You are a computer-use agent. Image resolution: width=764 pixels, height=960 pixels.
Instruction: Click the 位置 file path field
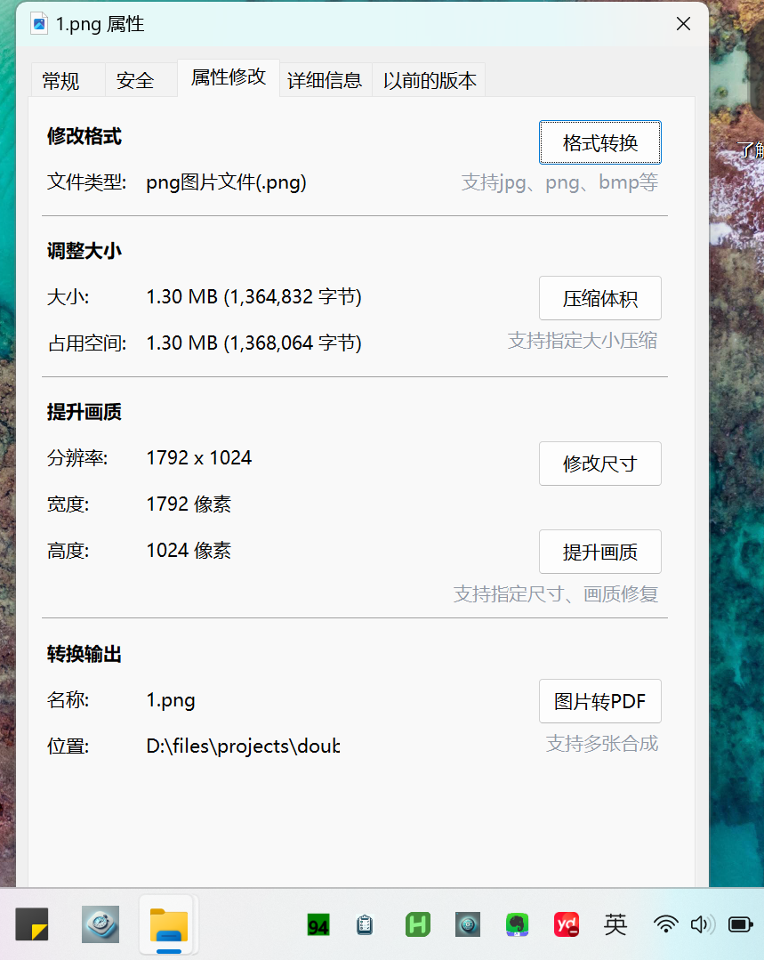pyautogui.click(x=243, y=746)
